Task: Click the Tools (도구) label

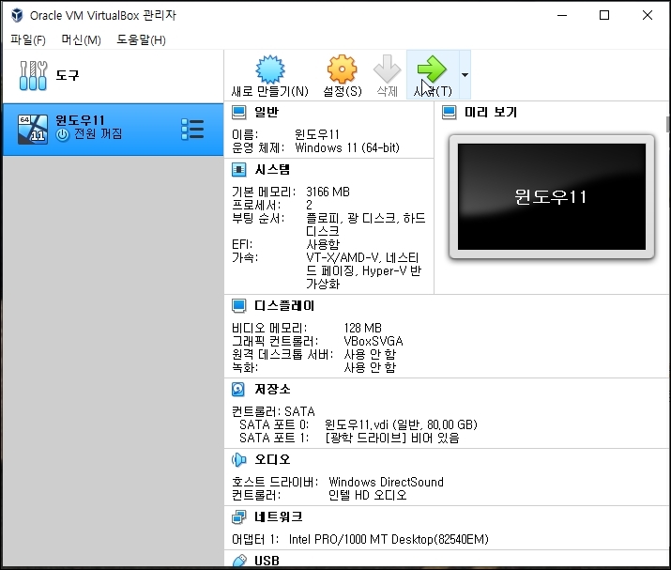Action: (x=68, y=75)
